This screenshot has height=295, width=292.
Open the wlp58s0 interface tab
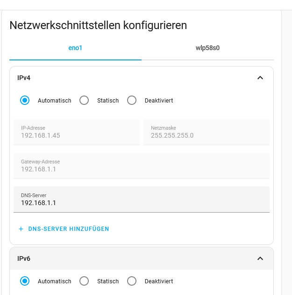207,48
